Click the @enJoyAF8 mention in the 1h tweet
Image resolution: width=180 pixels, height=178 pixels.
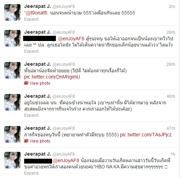[66, 160]
